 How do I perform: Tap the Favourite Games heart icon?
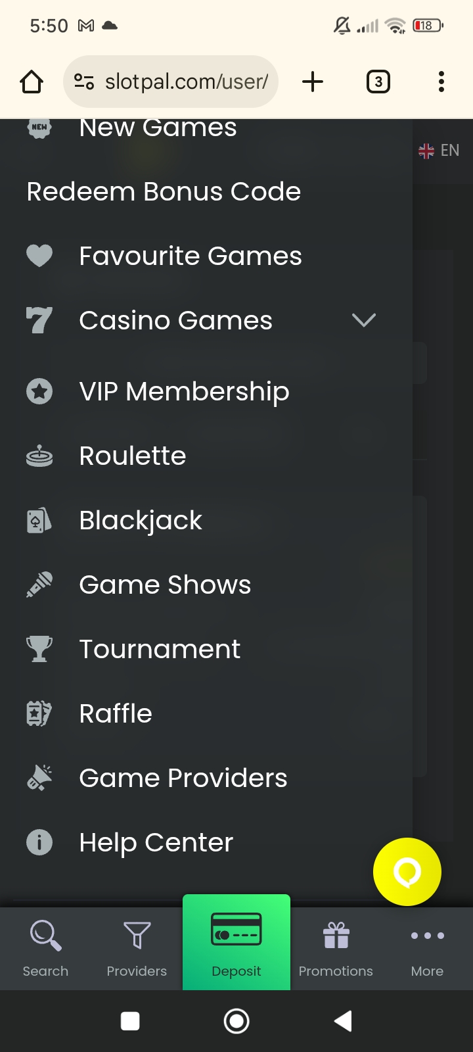point(39,256)
